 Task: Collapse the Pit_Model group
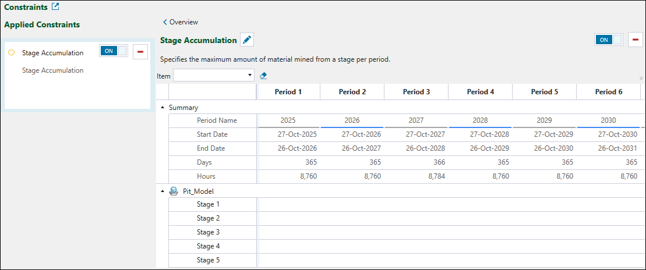click(x=163, y=191)
